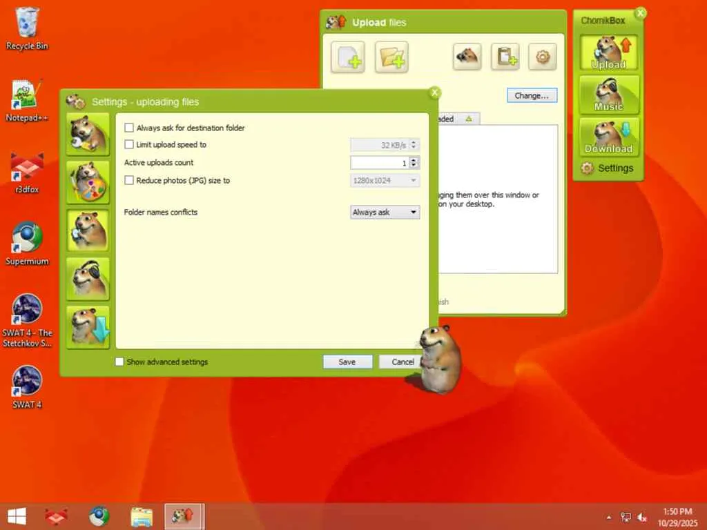Click Change... button in Upload window
707x530 pixels.
[532, 95]
